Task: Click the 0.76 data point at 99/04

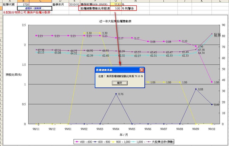Action: [116, 94]
